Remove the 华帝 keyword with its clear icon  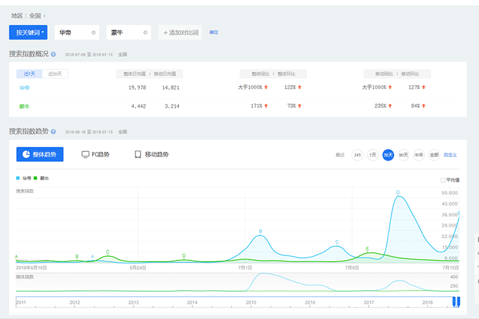tap(93, 32)
